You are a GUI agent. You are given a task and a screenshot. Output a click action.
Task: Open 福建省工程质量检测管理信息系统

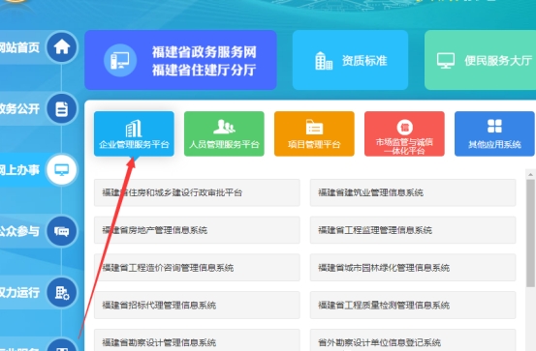[413, 306]
